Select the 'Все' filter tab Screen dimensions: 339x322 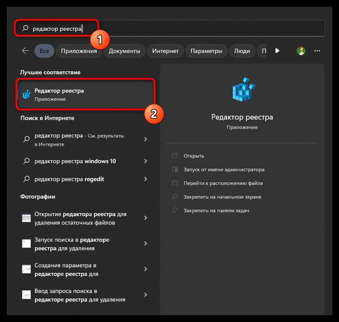(x=44, y=51)
